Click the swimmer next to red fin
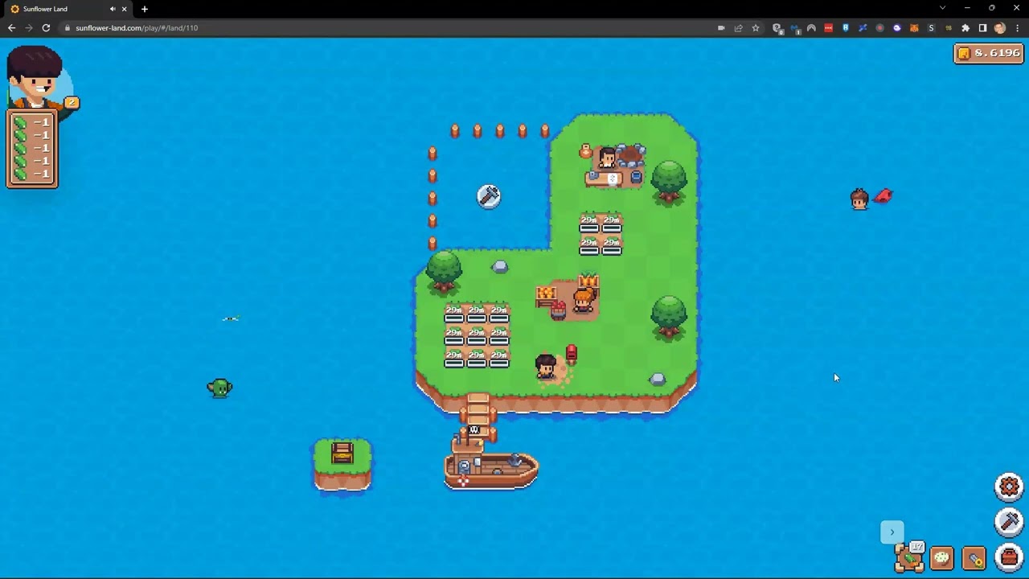 pyautogui.click(x=859, y=199)
